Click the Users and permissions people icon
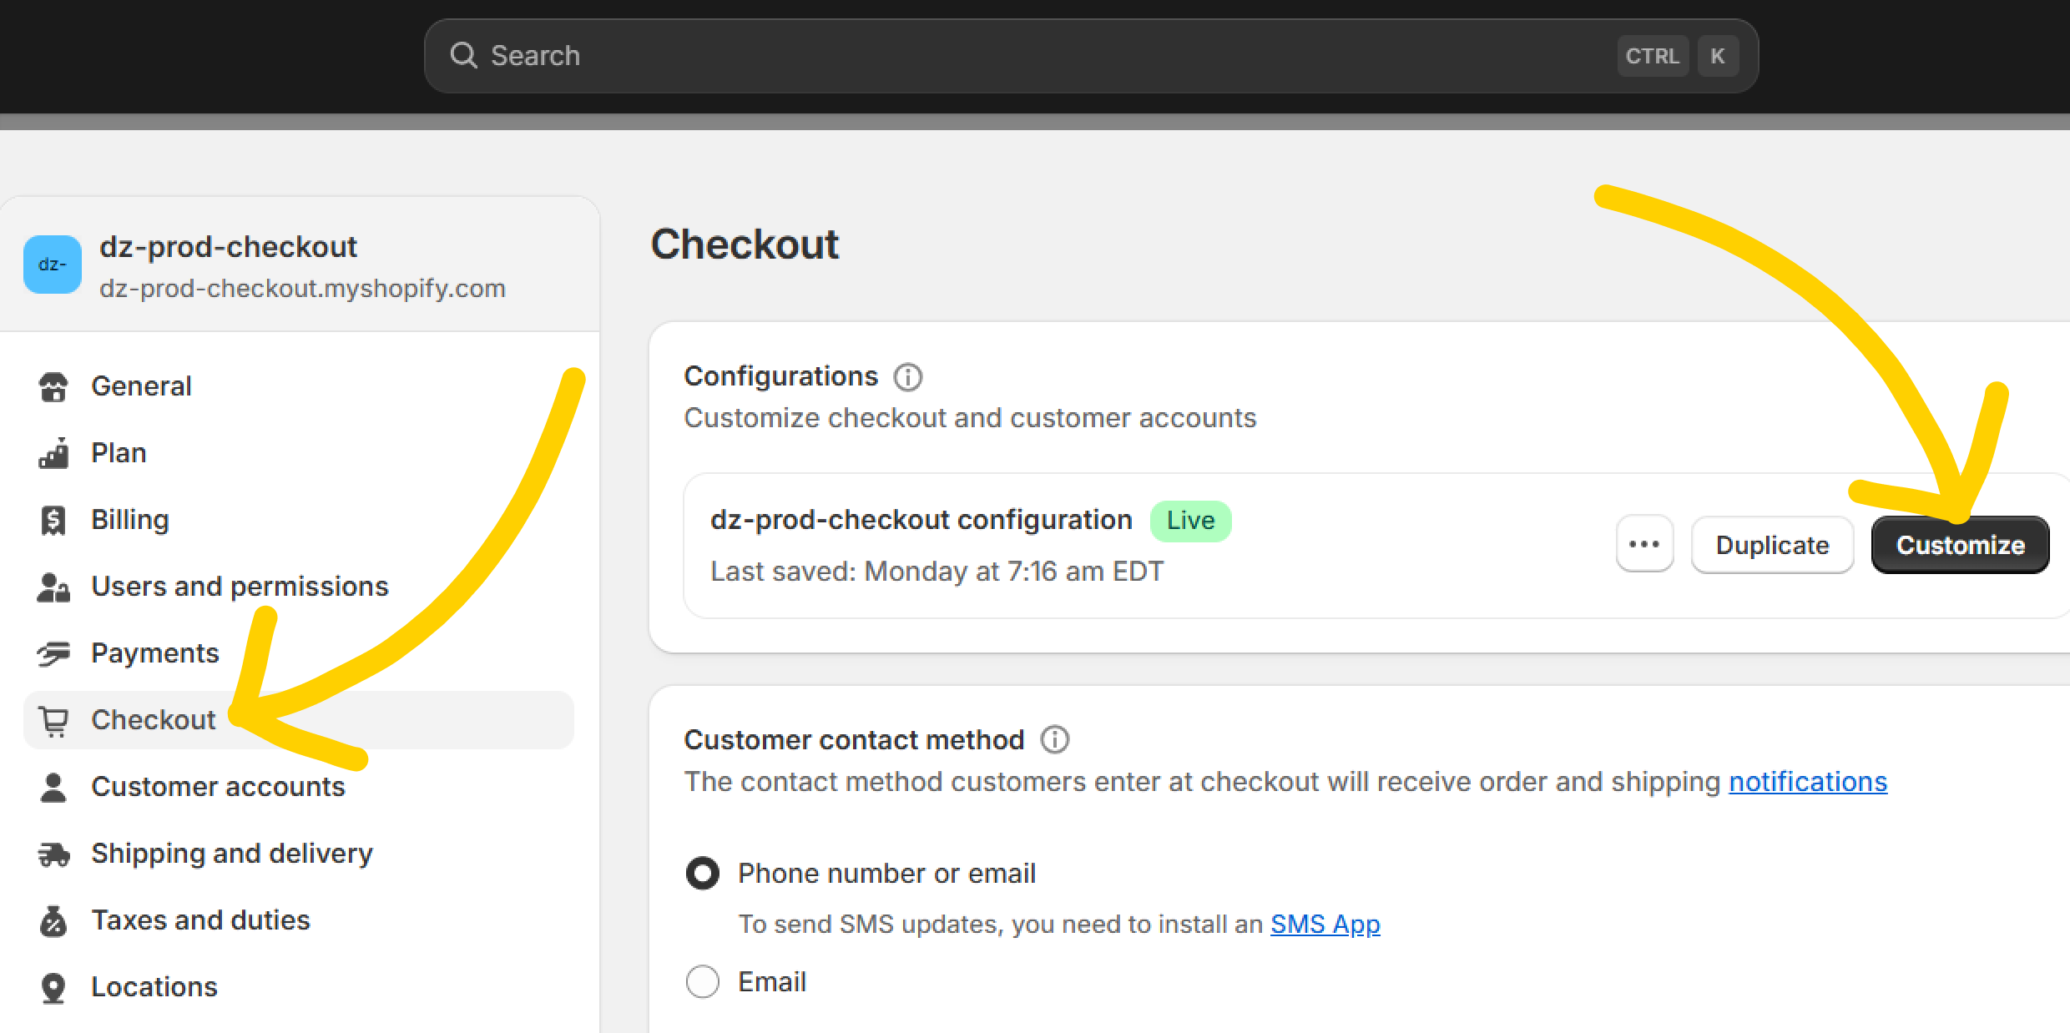2070x1033 pixels. 53,587
